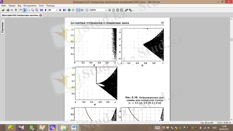Click the КАЗ language indicator in taskbar
233x131 pixels.
click(214, 128)
